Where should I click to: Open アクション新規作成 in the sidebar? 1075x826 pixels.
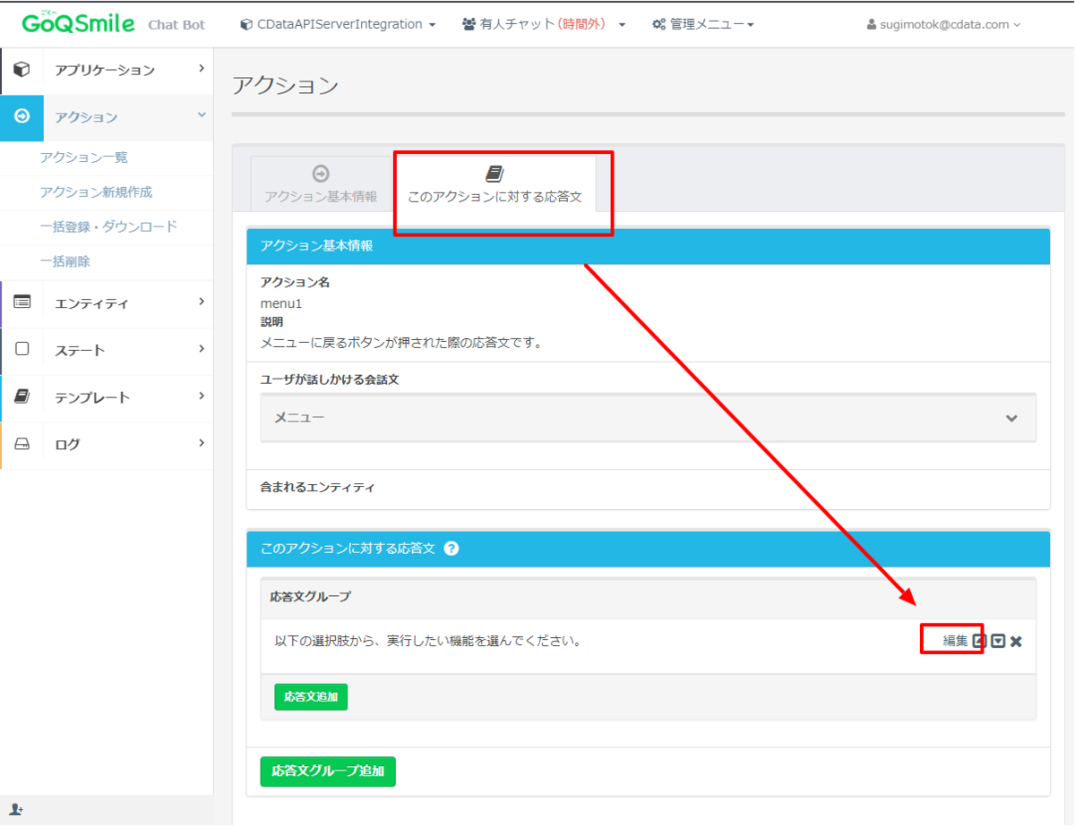(x=96, y=192)
